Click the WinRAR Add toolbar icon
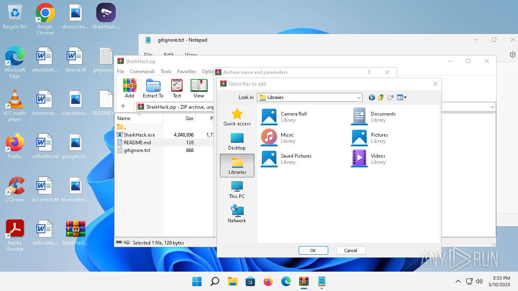The width and height of the screenshot is (518, 291). click(129, 89)
